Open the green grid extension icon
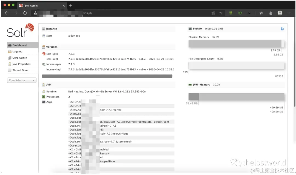 point(231,13)
